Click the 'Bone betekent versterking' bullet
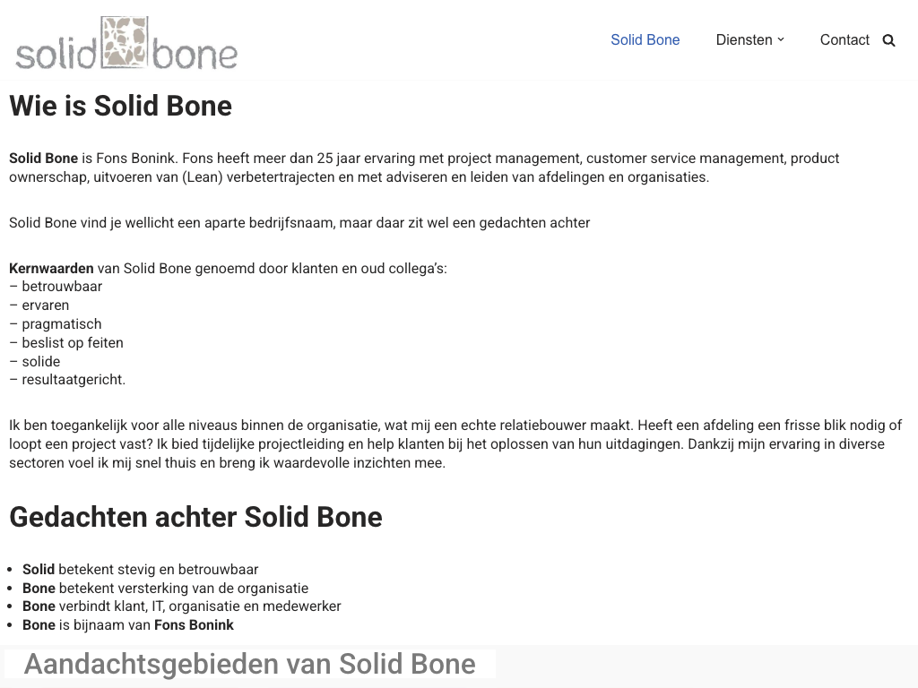This screenshot has height=688, width=918. tap(165, 589)
